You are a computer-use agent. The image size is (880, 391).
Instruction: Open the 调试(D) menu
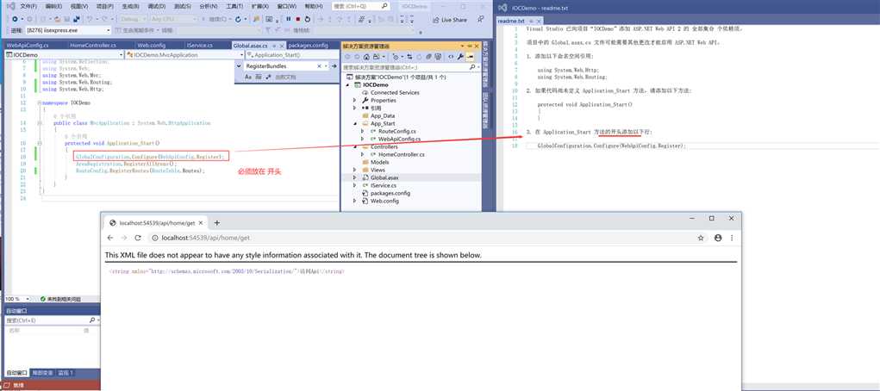coord(155,6)
